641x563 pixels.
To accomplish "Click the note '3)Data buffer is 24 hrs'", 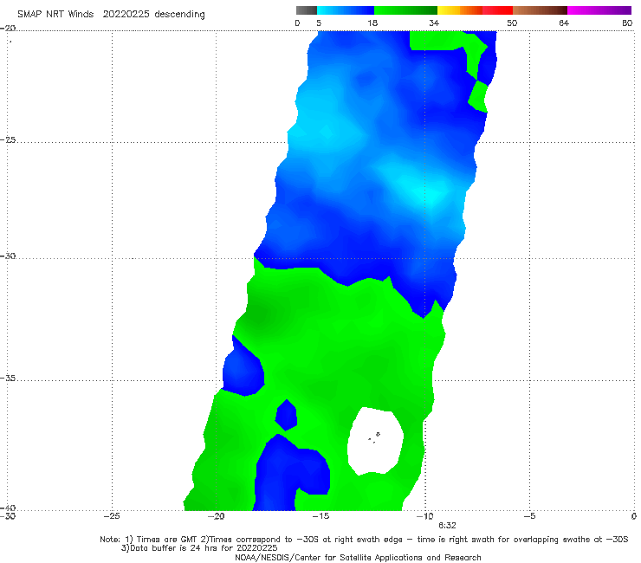I will pos(199,548).
